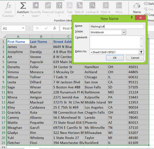Select row 10 header
The image size is (154, 149).
pos(3,87)
